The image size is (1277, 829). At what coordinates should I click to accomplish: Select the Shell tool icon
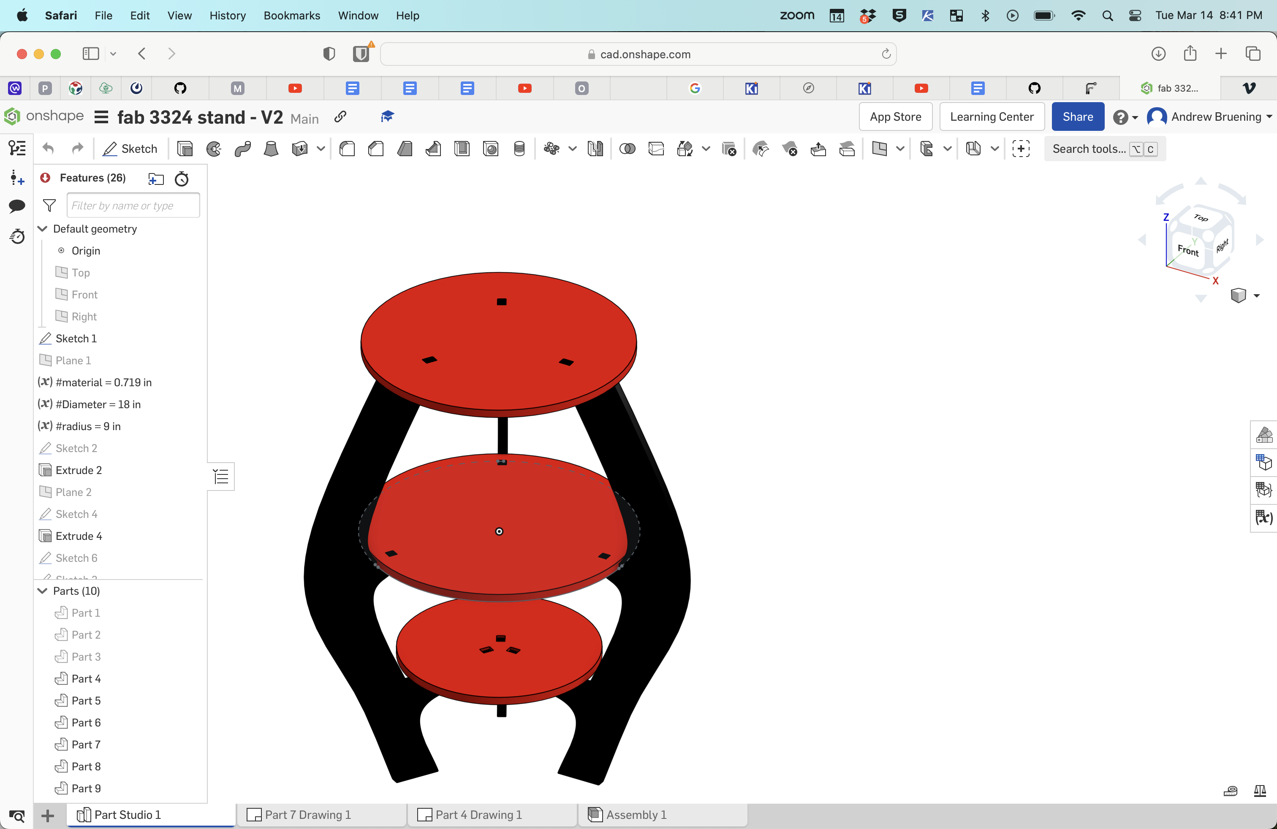pyautogui.click(x=462, y=149)
